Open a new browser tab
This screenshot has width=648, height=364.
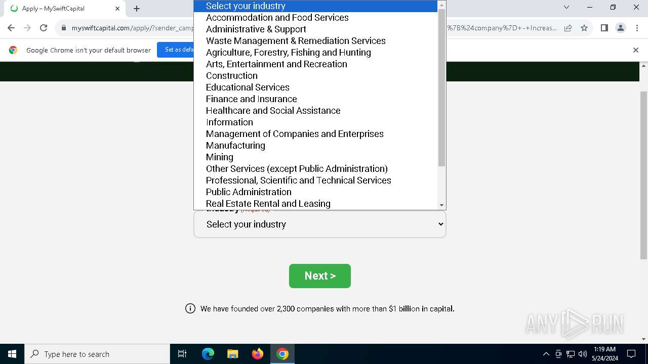pos(137,8)
